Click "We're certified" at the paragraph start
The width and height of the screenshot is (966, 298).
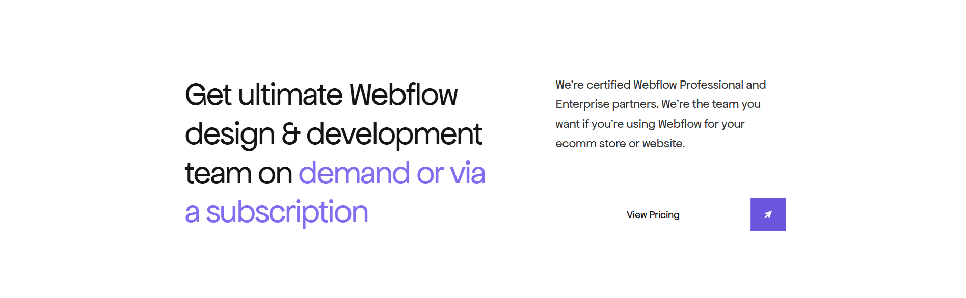(x=593, y=85)
